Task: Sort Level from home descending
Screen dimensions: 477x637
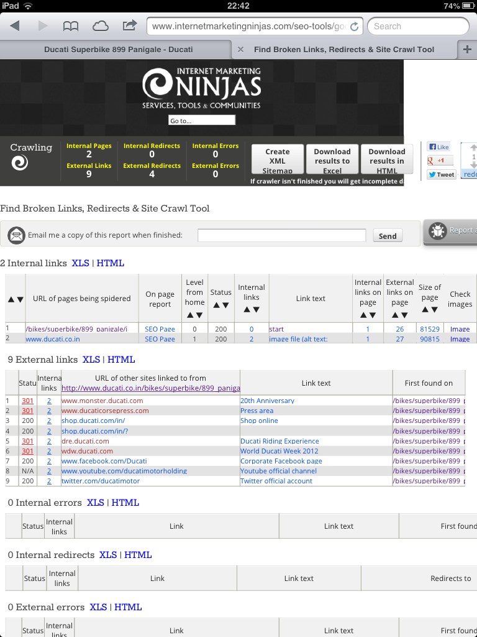Action: click(199, 315)
